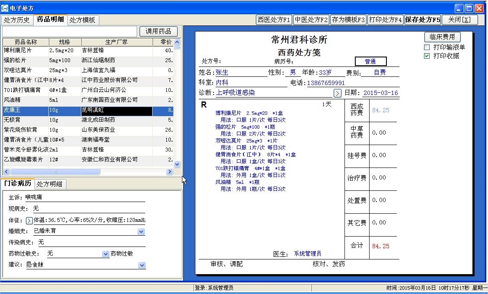Click the 普通 prescription type box
Image resolution: width=488 pixels, height=294 pixels.
(x=371, y=61)
